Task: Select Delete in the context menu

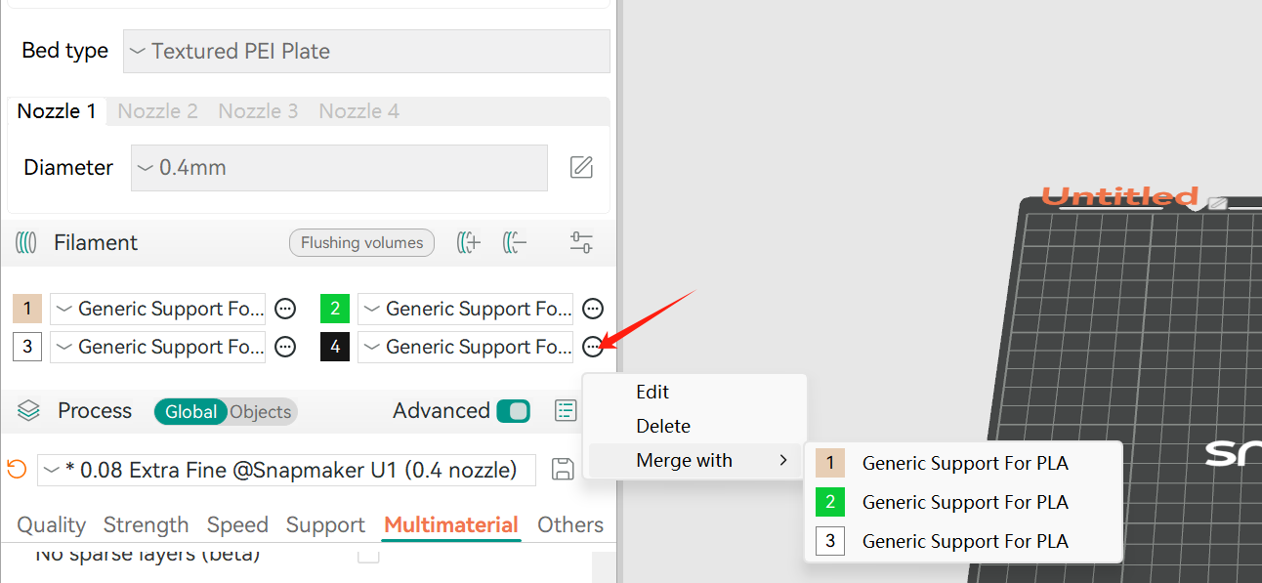Action: point(663,426)
